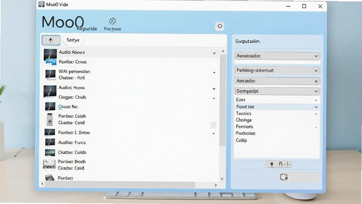Click the WM peromslon thumbnail icon
The height and width of the screenshot is (204, 362).
tap(50, 75)
